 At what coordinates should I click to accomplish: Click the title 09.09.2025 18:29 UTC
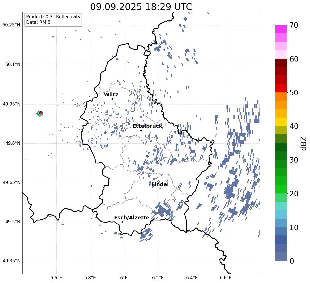(x=141, y=7)
